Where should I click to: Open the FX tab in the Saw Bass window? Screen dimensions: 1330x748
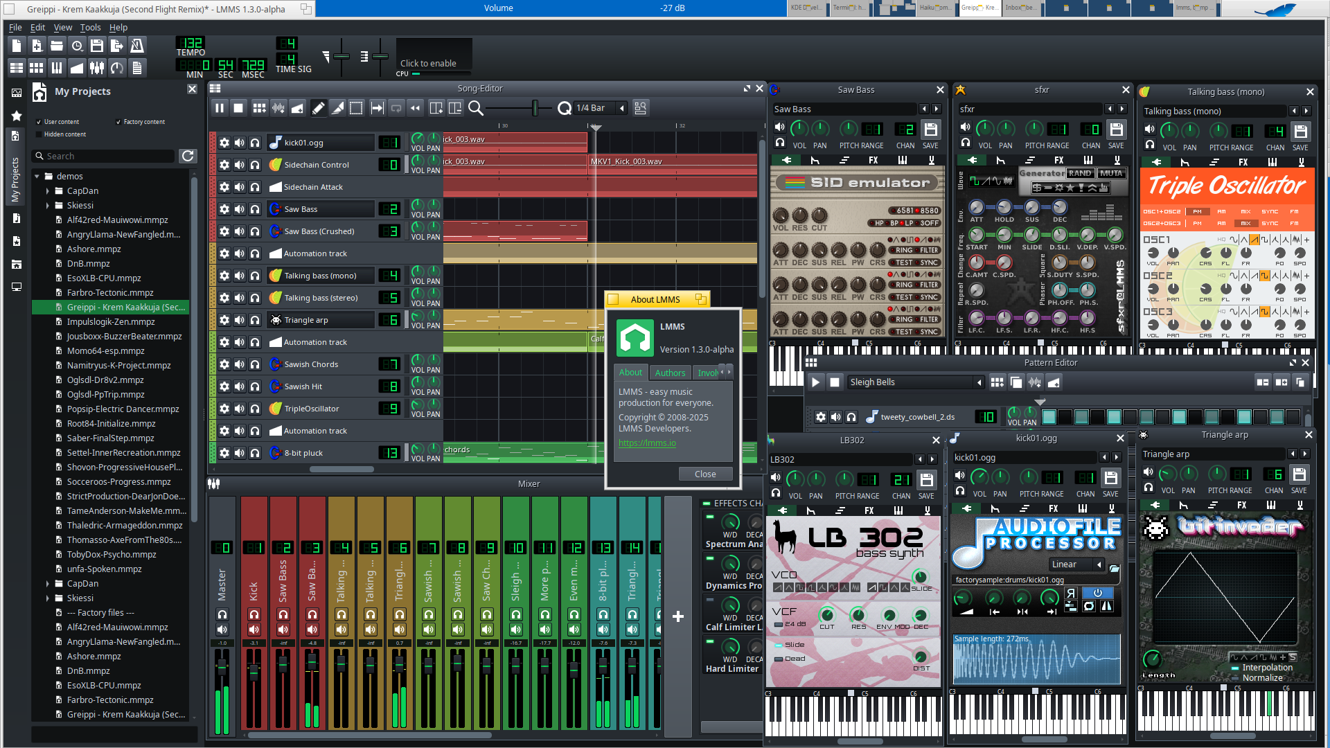pyautogui.click(x=874, y=161)
